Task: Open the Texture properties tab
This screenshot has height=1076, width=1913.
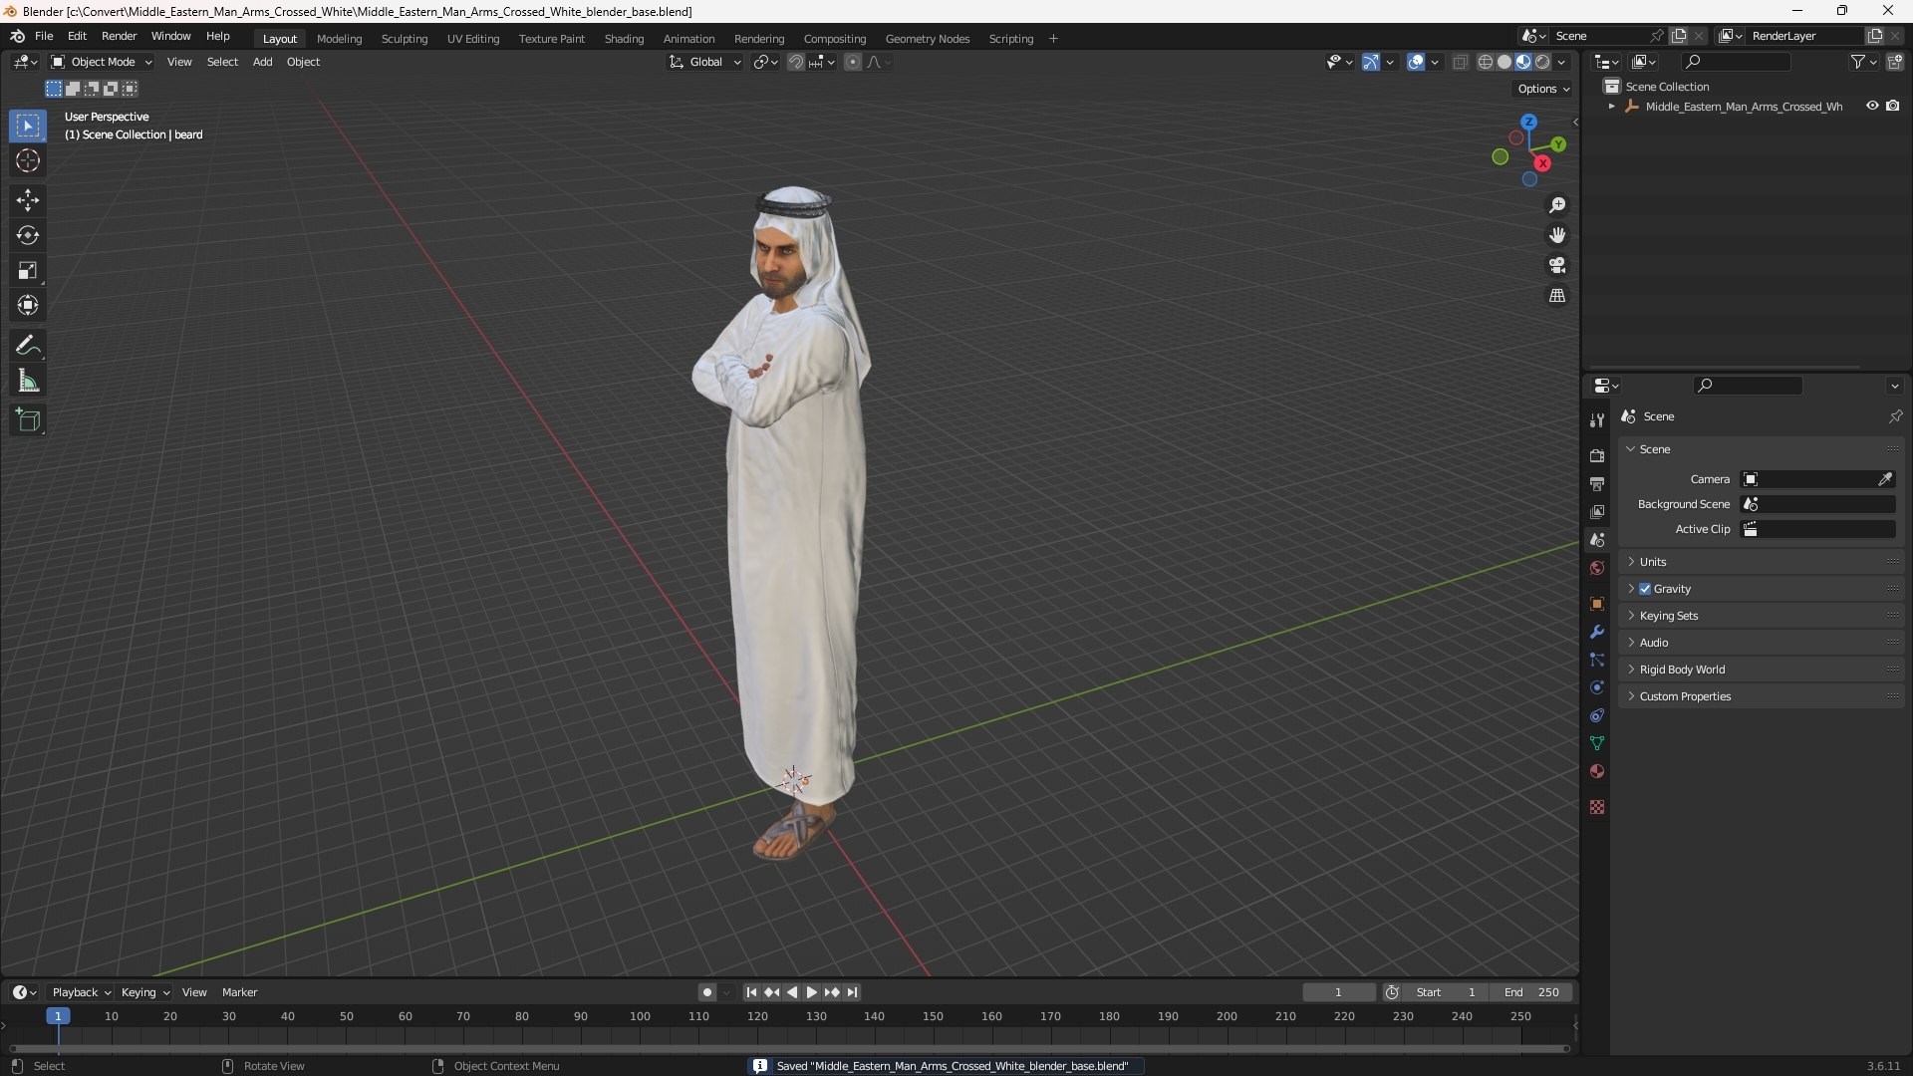Action: (x=1597, y=807)
